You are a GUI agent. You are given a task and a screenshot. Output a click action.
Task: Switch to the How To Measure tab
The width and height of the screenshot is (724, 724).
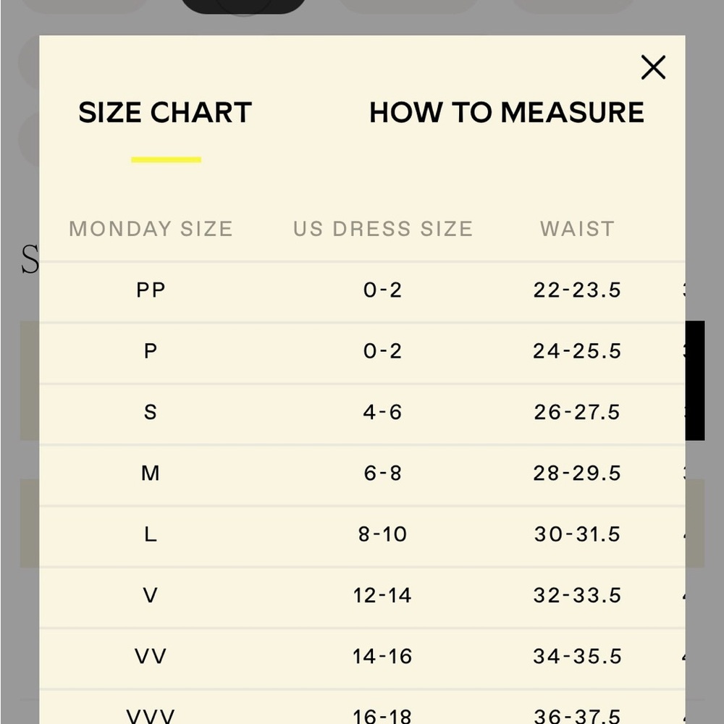pyautogui.click(x=507, y=113)
